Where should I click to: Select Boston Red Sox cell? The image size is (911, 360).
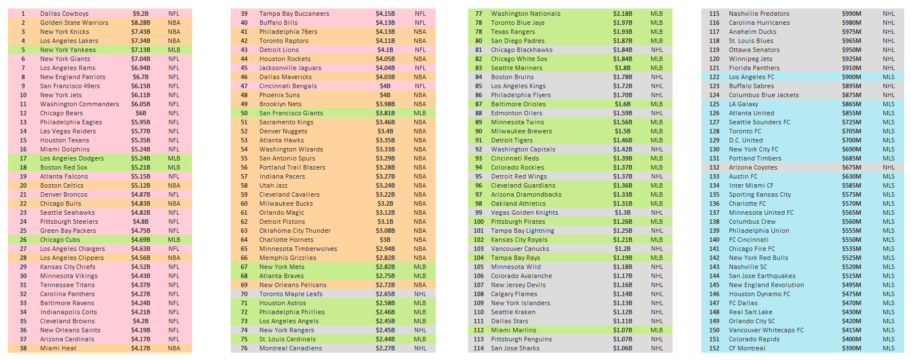(64, 167)
